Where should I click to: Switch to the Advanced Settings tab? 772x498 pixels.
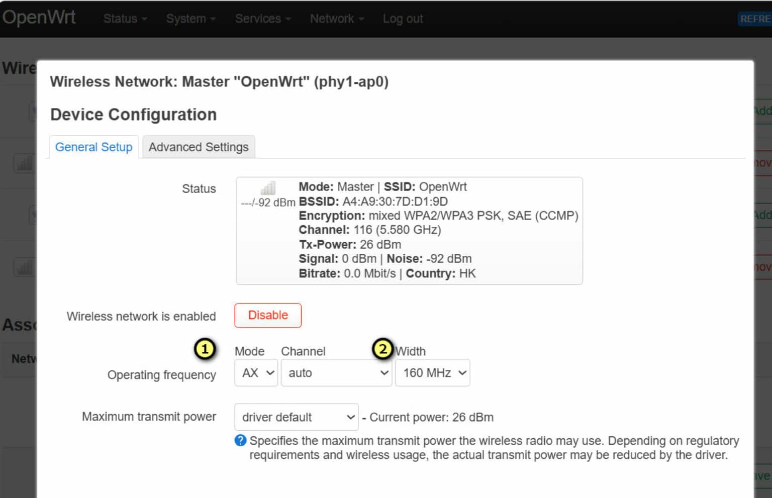[x=199, y=147]
